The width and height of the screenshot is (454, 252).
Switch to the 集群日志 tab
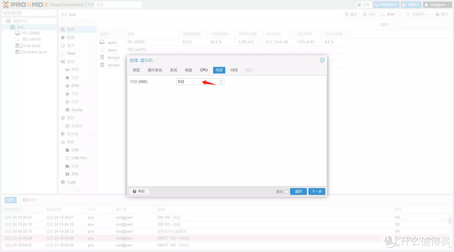pyautogui.click(x=29, y=200)
